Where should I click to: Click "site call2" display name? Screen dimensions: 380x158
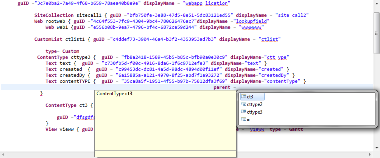[292, 15]
